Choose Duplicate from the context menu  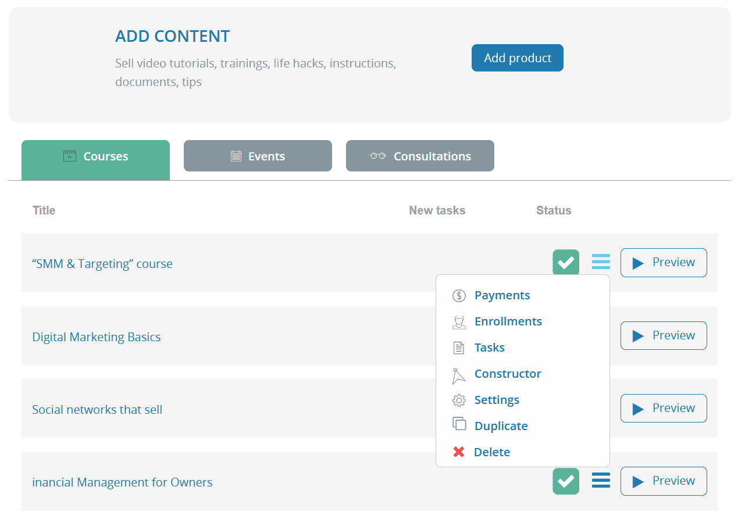point(501,425)
